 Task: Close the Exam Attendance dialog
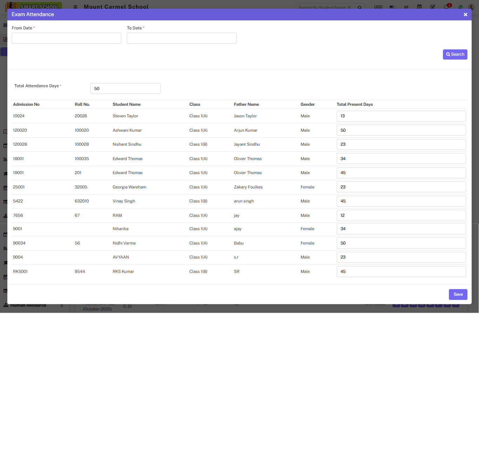coord(465,15)
